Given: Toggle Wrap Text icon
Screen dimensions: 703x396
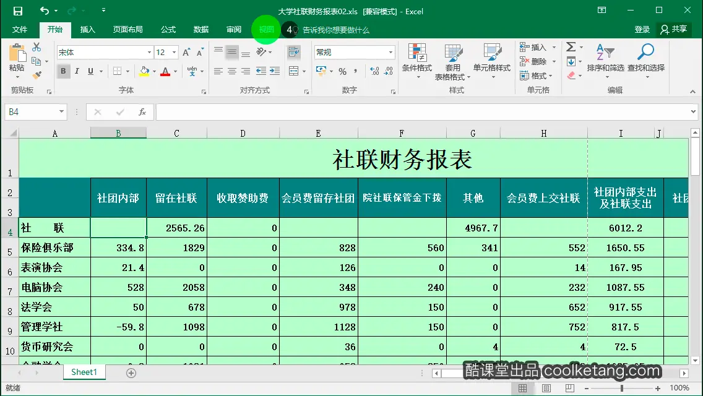Looking at the screenshot, I should [x=294, y=52].
